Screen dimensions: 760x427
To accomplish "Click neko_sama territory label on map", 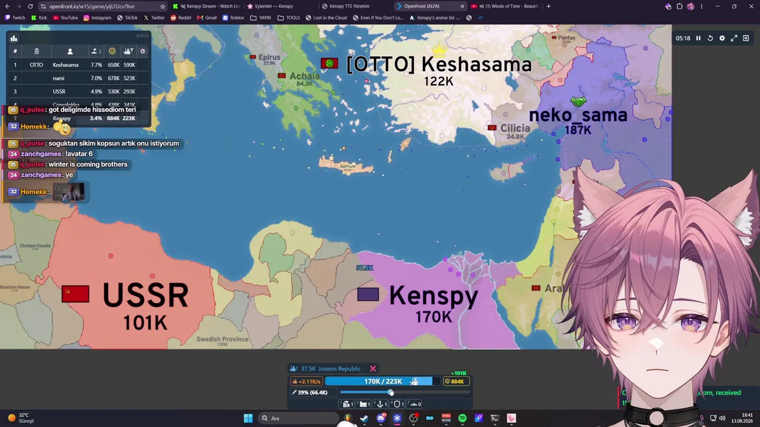I will [578, 115].
